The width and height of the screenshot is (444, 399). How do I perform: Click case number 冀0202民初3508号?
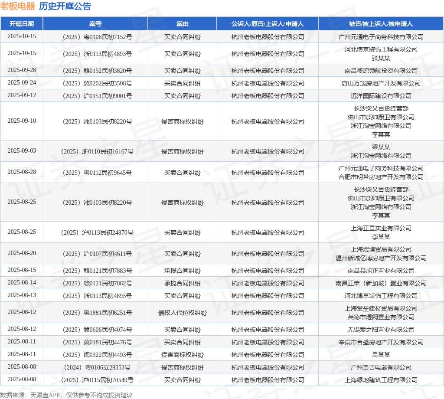pos(98,83)
